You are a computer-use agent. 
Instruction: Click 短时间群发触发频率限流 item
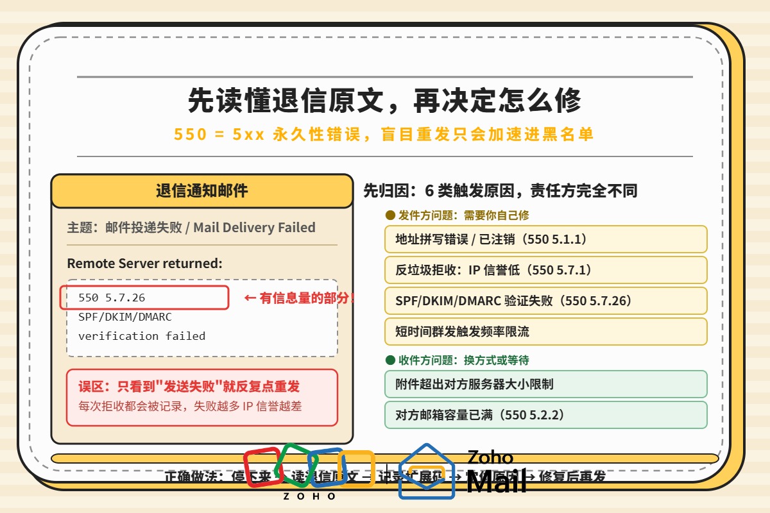546,332
